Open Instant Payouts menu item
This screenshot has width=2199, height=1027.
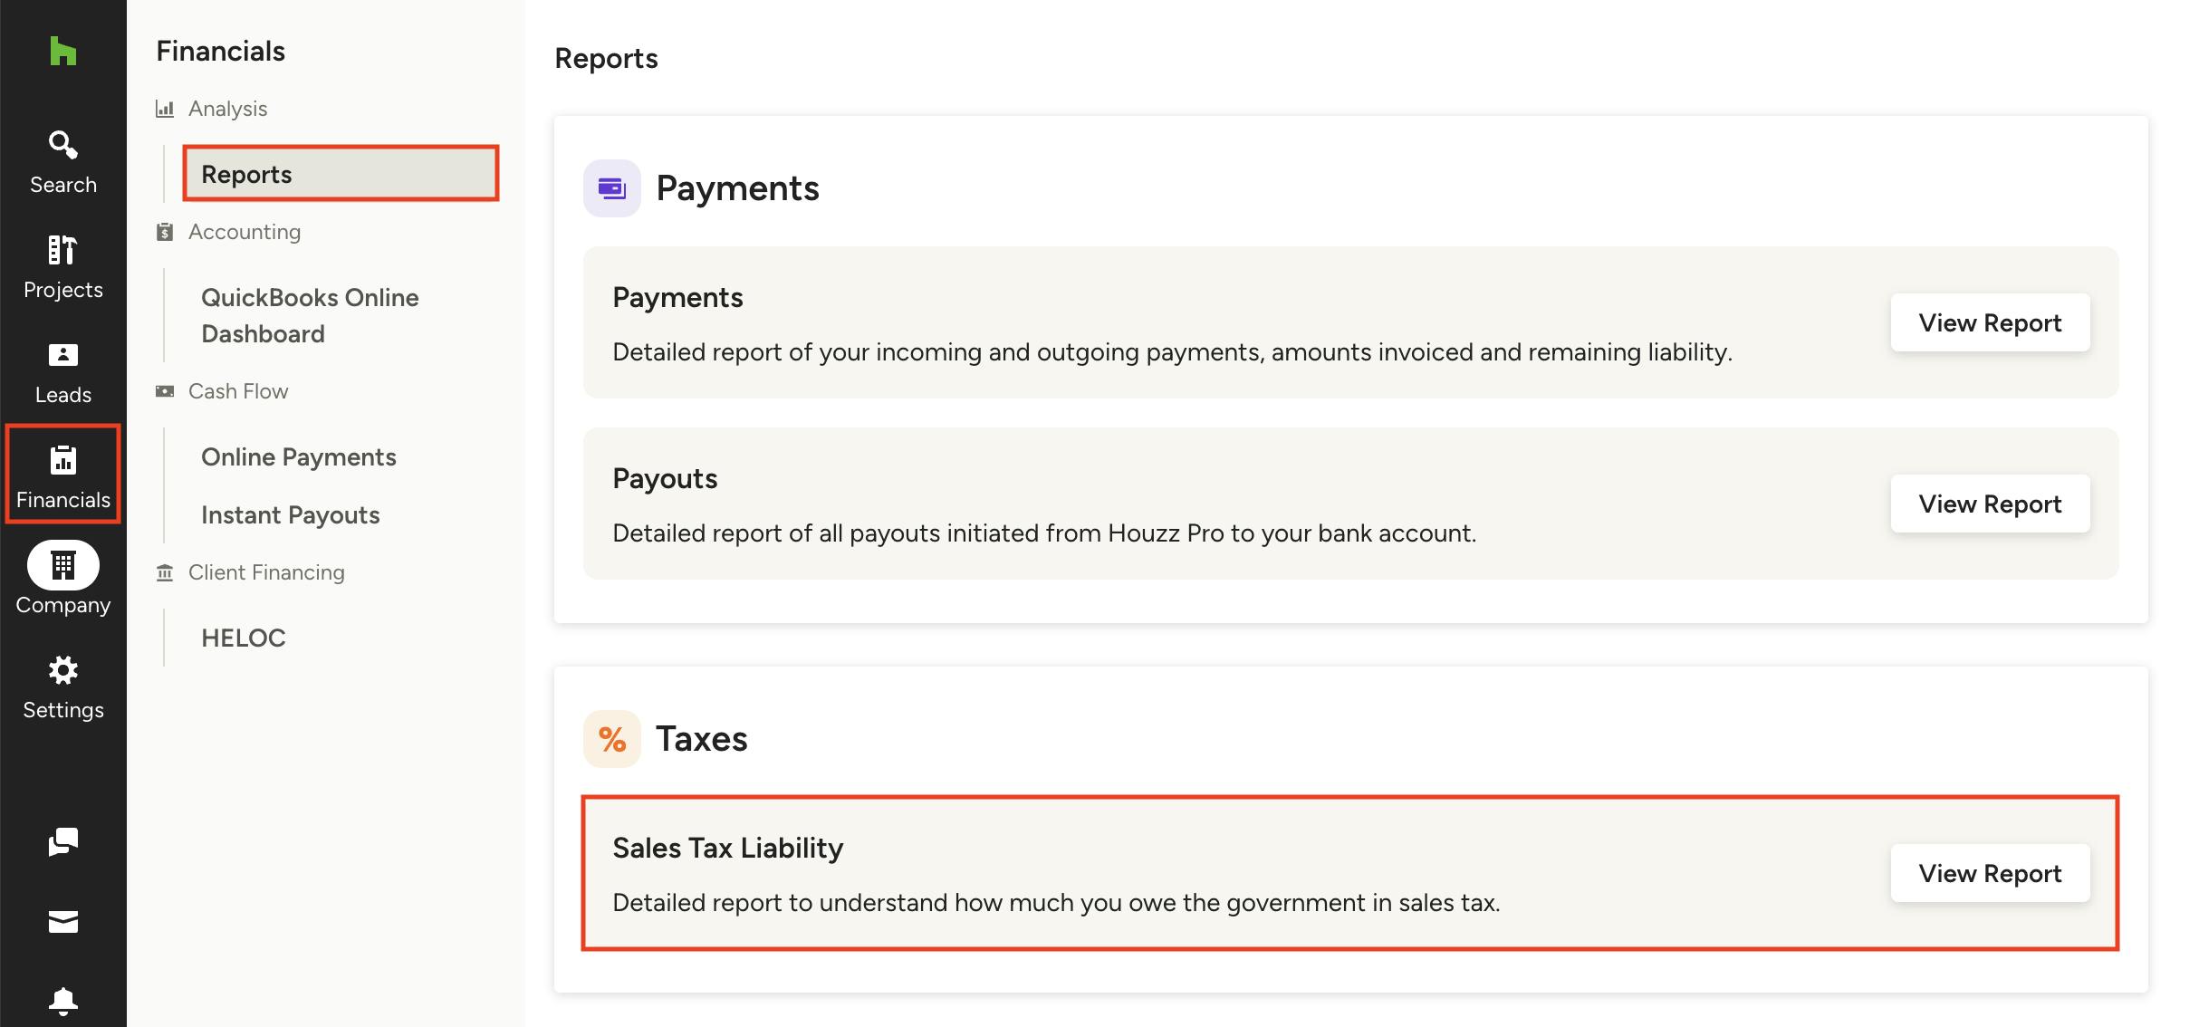[290, 514]
